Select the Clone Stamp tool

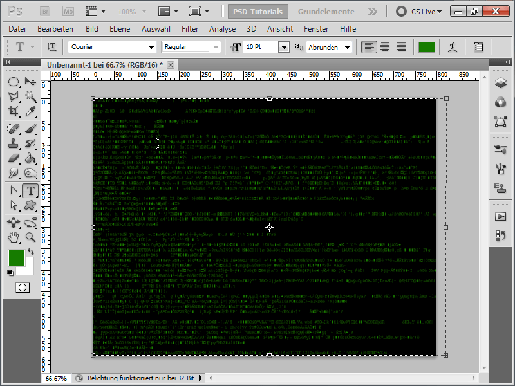tap(14, 143)
